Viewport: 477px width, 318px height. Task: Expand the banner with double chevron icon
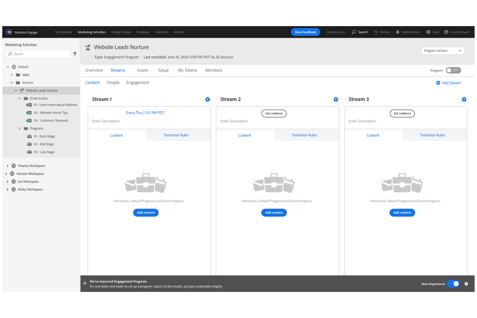85,284
